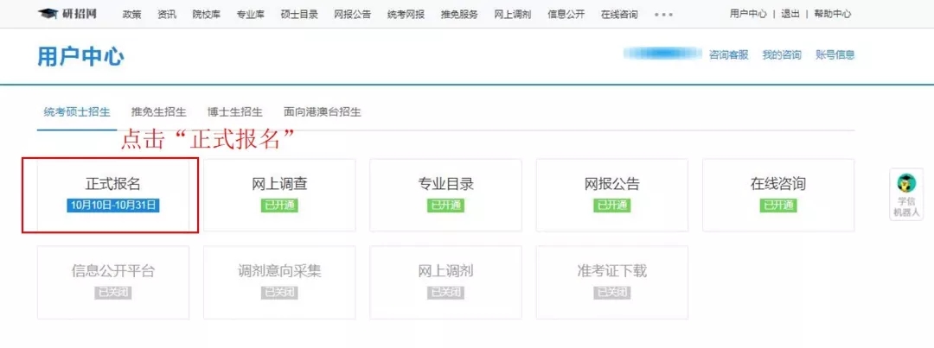Click 退出 to log out
The image size is (934, 348).
coord(790,14)
